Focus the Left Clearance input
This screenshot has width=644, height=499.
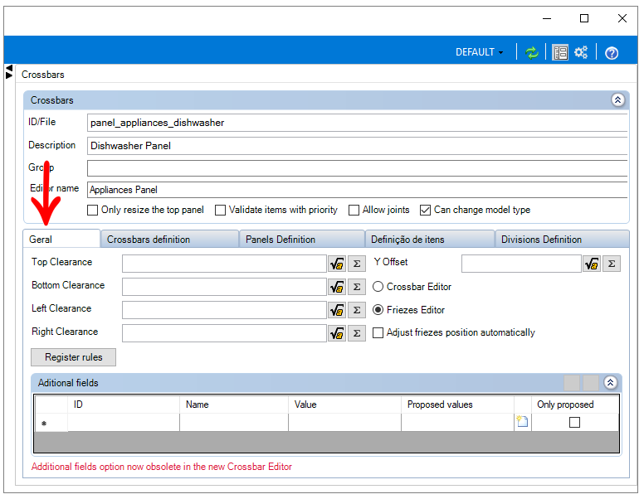[224, 310]
